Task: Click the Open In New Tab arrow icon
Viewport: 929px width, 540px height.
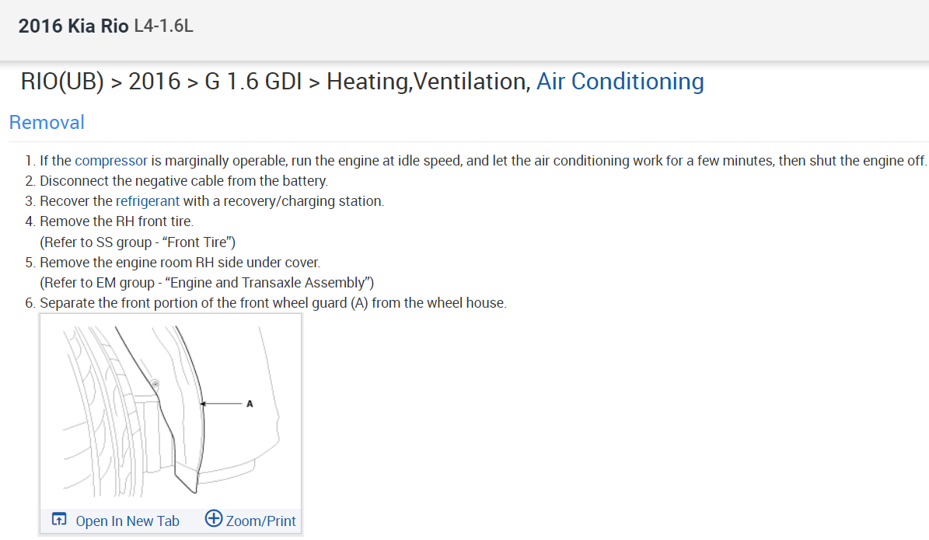Action: [58, 520]
